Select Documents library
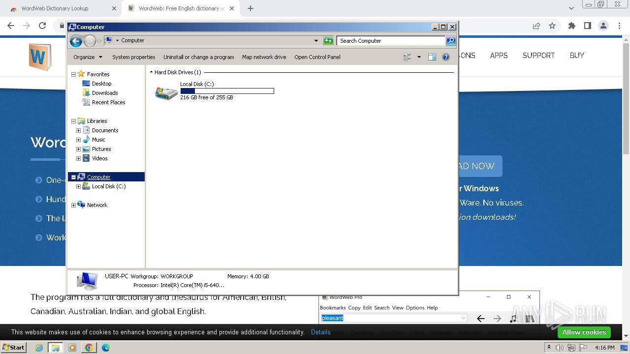 click(x=105, y=130)
